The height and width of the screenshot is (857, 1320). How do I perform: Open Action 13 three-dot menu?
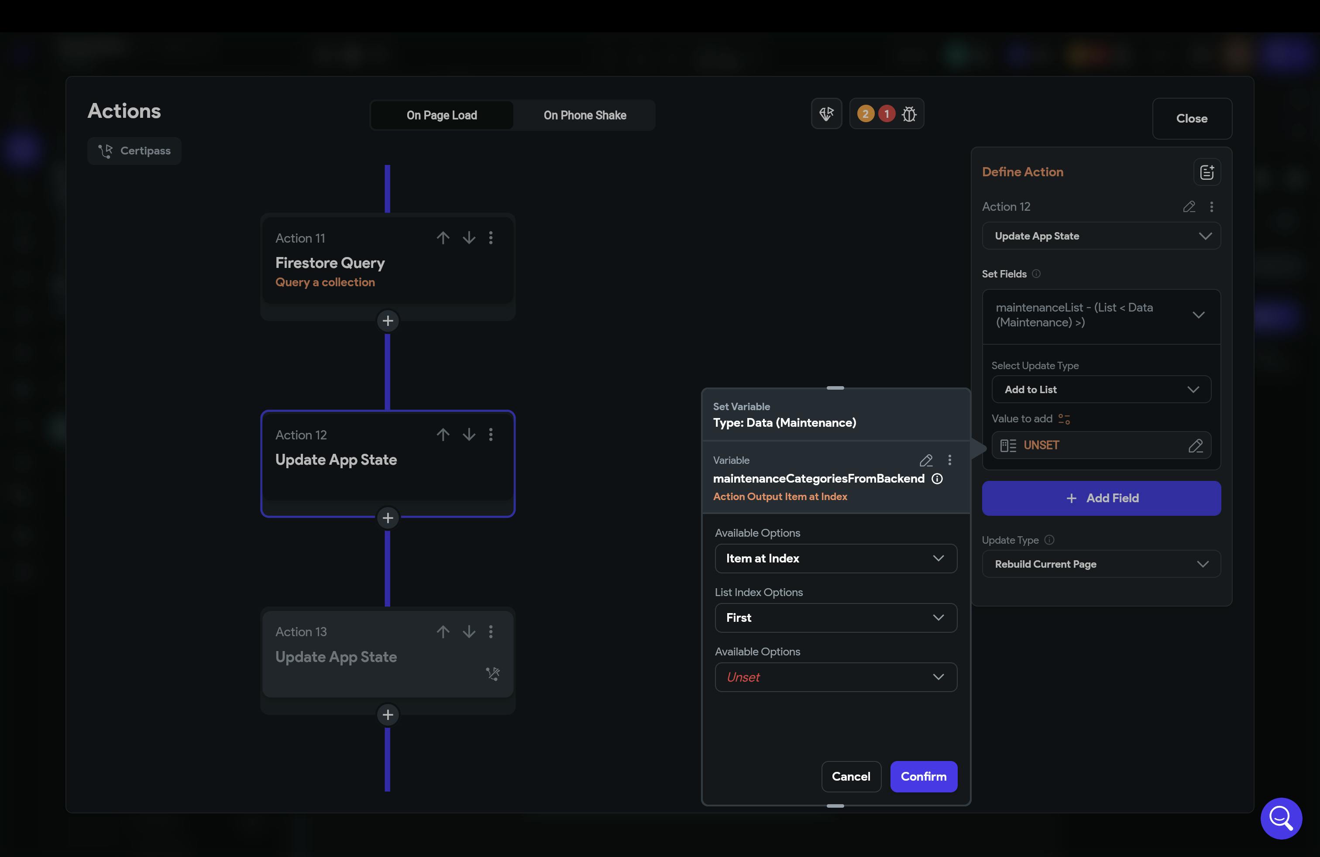490,631
